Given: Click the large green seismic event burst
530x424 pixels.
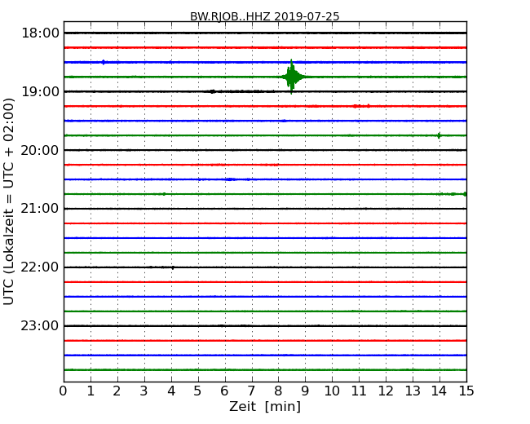Looking at the screenshot, I should pyautogui.click(x=291, y=77).
